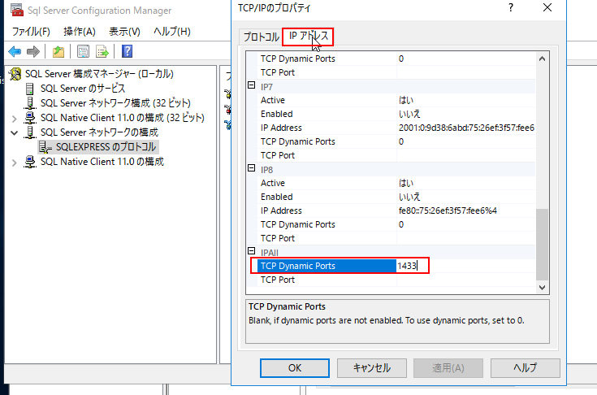The height and width of the screenshot is (395, 597).
Task: Collapse the IP8 property group
Action: (x=252, y=170)
